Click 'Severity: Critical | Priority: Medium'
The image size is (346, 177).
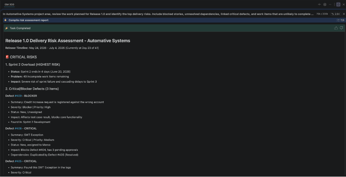click(33, 140)
